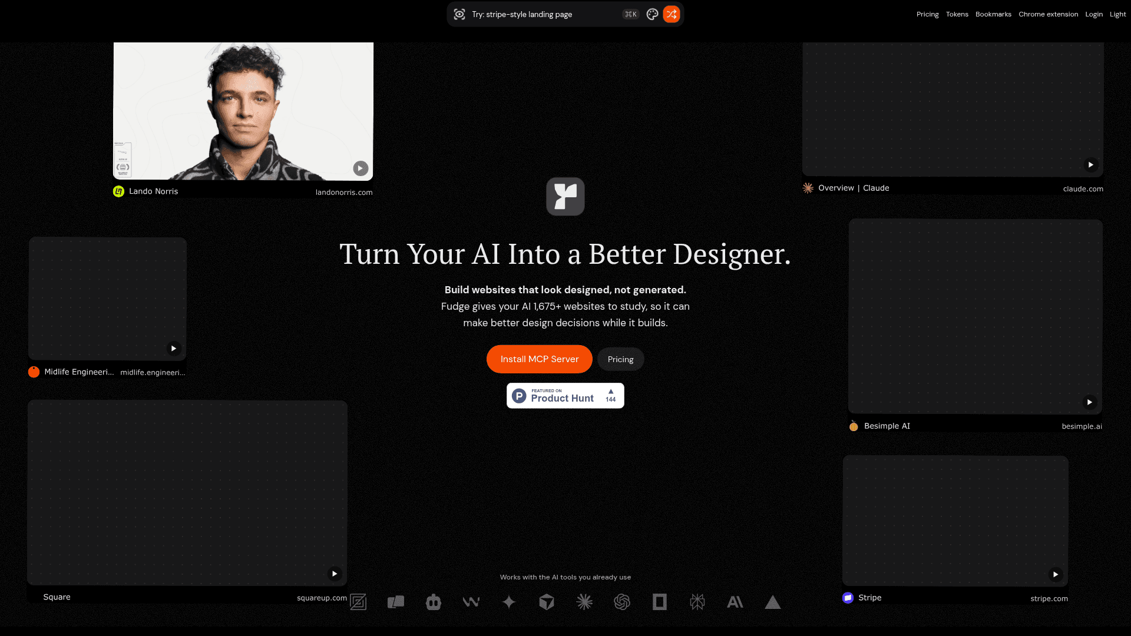Play the Besimple AI card preview

pos(1089,402)
